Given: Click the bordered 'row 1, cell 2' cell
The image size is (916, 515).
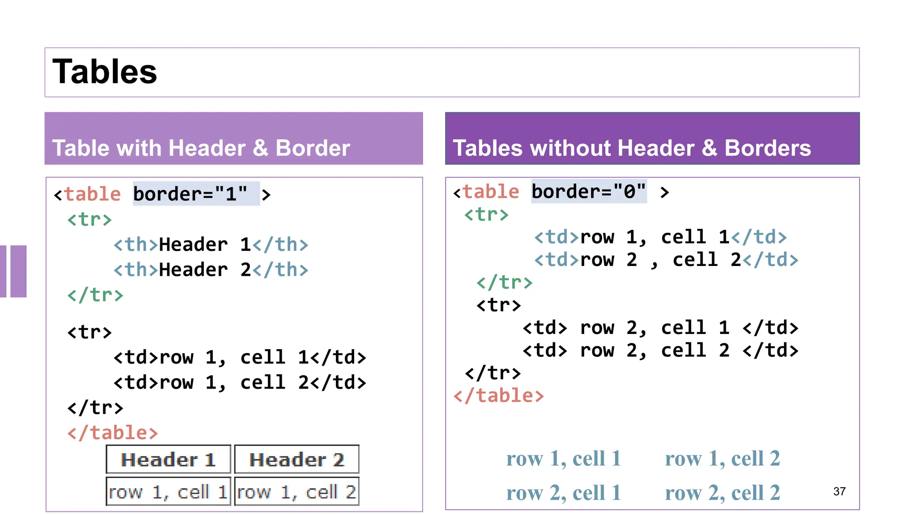Looking at the screenshot, I should tap(297, 492).
